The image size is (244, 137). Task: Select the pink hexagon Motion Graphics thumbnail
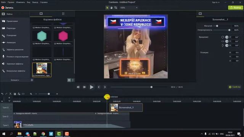tap(63, 36)
